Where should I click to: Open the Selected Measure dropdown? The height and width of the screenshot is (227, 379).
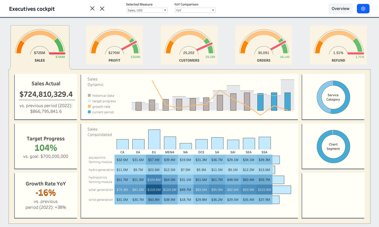click(147, 10)
